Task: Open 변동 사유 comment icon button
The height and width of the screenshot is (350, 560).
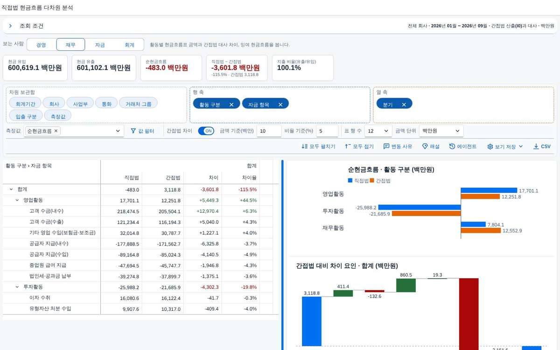Action: [x=398, y=147]
